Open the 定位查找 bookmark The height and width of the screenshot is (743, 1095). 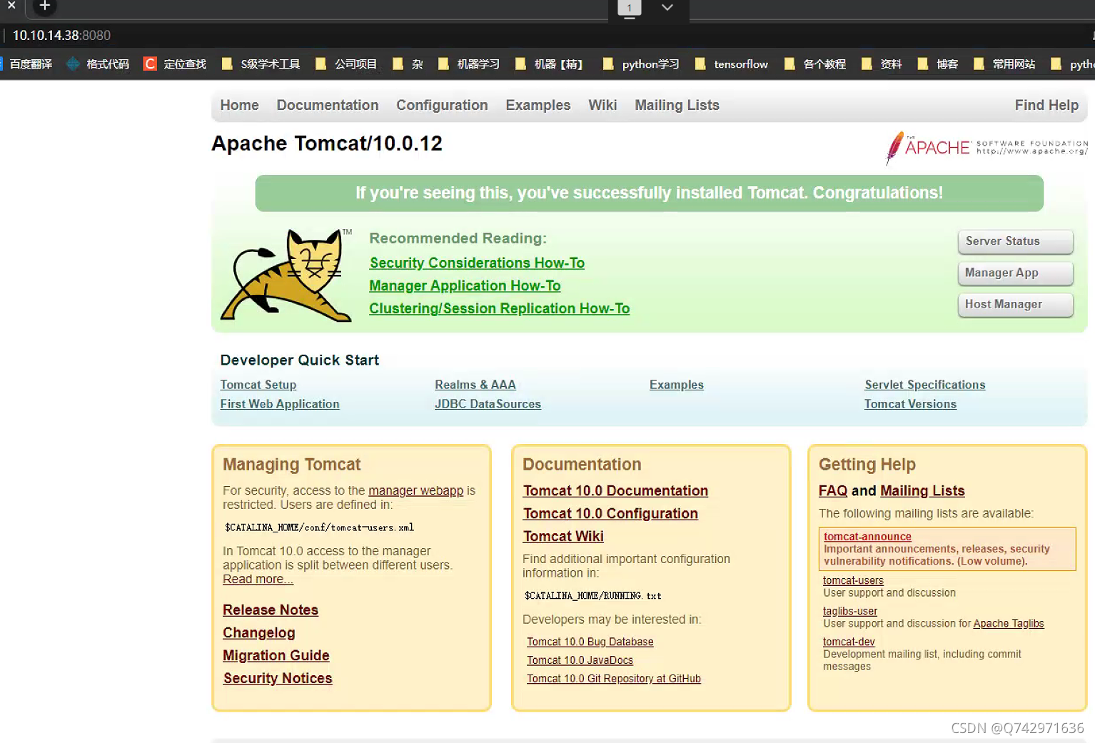(175, 64)
